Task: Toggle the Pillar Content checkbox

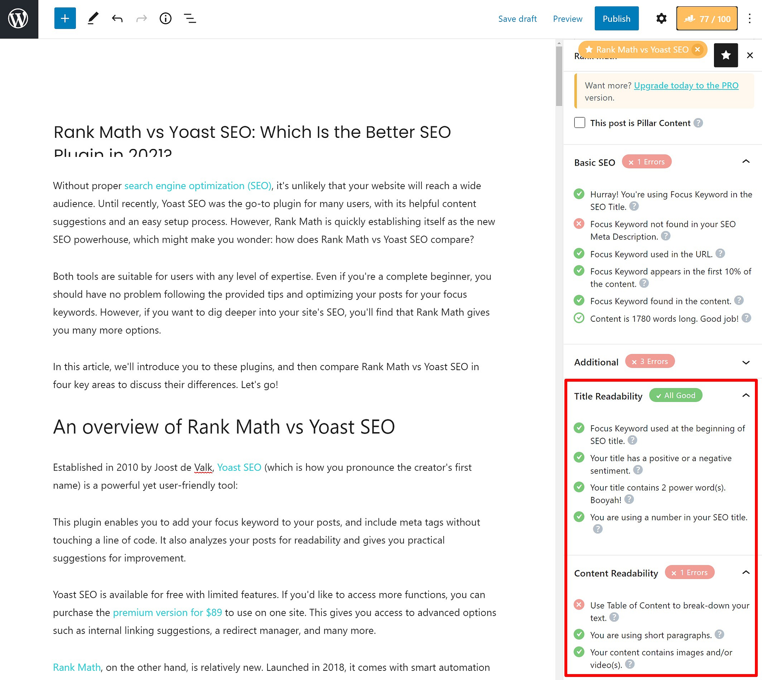Action: coord(580,123)
